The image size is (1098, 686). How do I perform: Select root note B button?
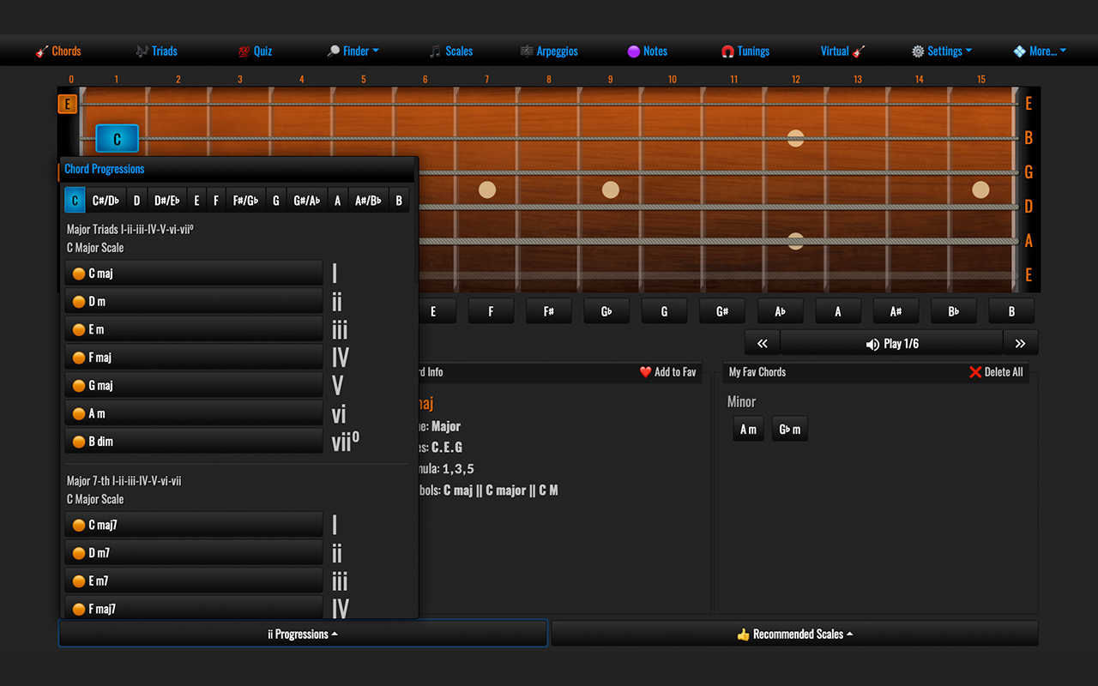coord(1011,311)
